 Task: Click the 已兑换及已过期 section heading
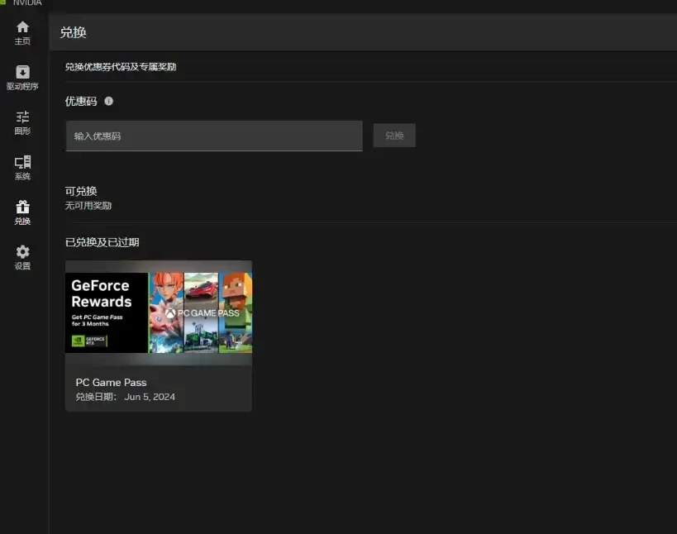[103, 242]
